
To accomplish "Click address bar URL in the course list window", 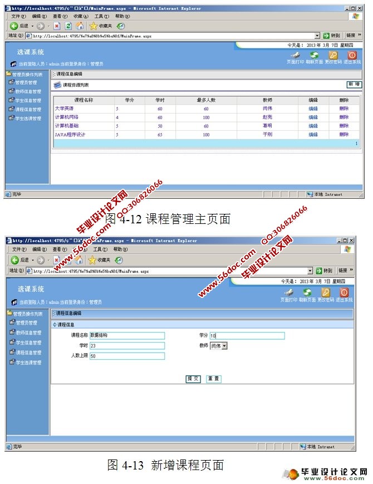I will pos(92,36).
